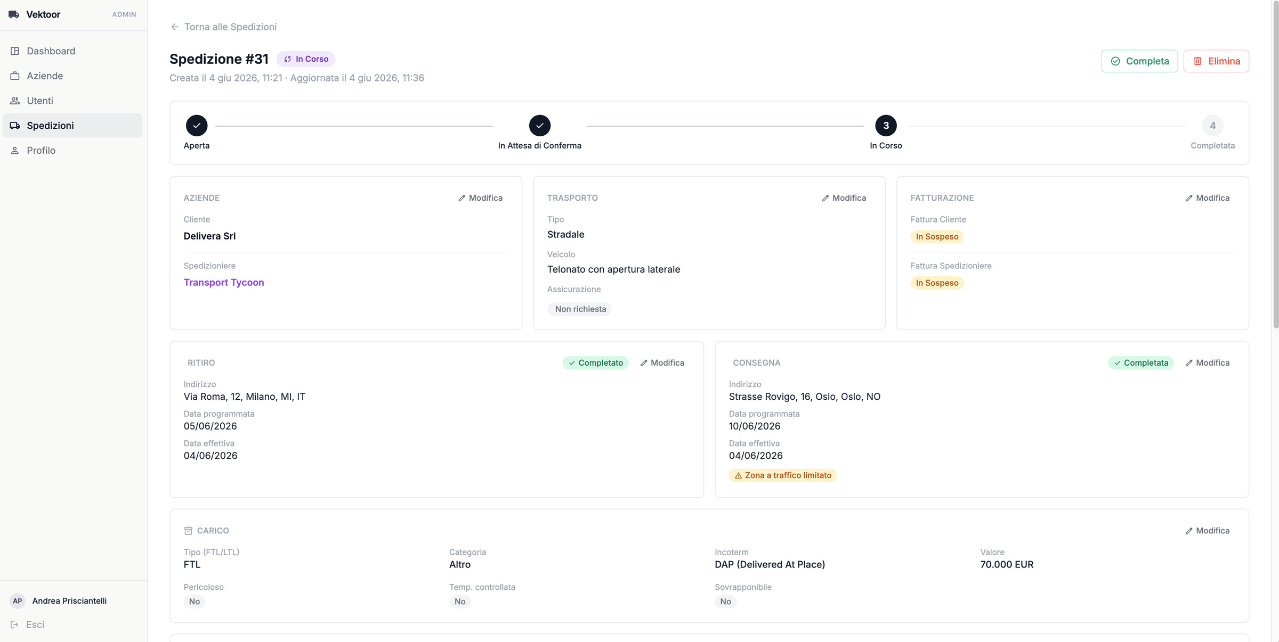This screenshot has width=1279, height=642.
Task: Click pickup address Via Roma, 12, Milano
Action: click(x=245, y=397)
